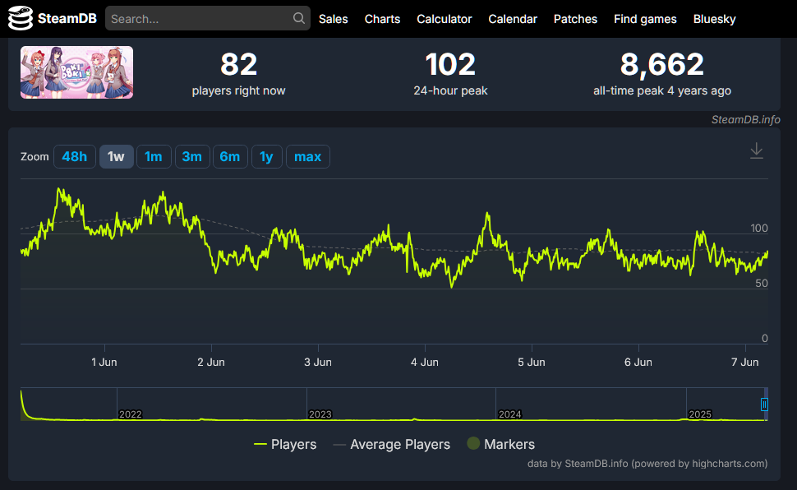Screen dimensions: 797x490
Task: Click the '102' 24-hour peak value
Action: 450,65
